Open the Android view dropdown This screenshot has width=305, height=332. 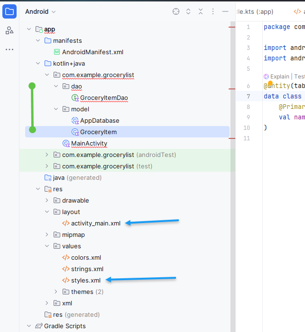(40, 11)
